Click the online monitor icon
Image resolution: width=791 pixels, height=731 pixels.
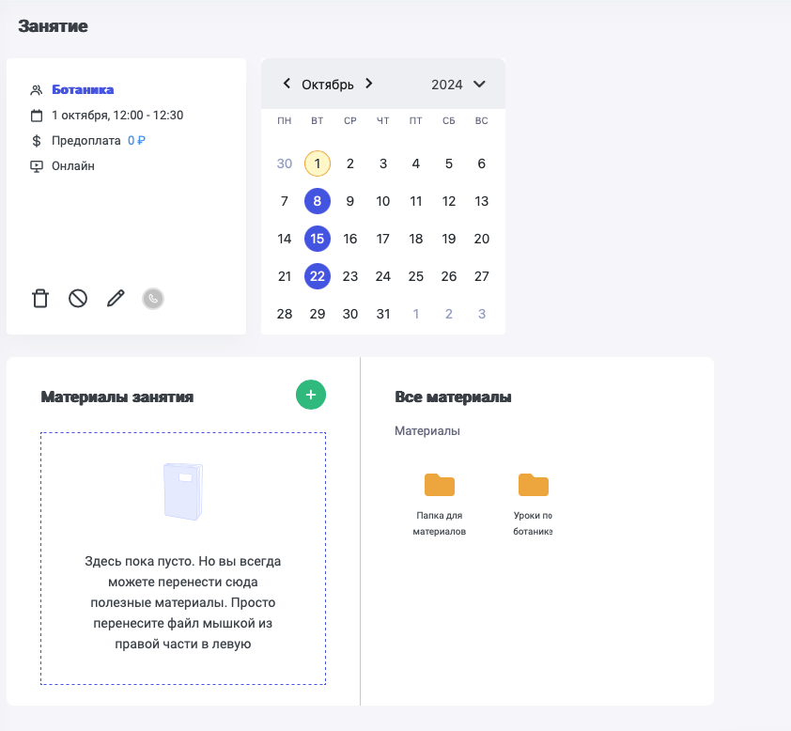37,166
